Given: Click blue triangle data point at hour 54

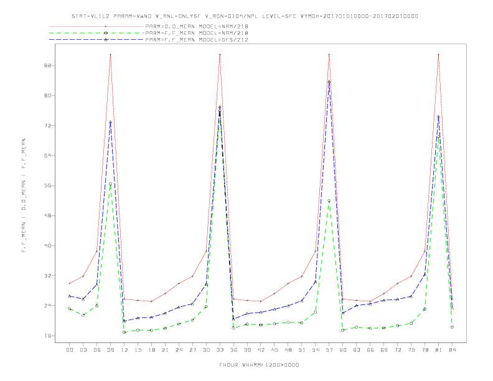Looking at the screenshot, I should tap(316, 281).
